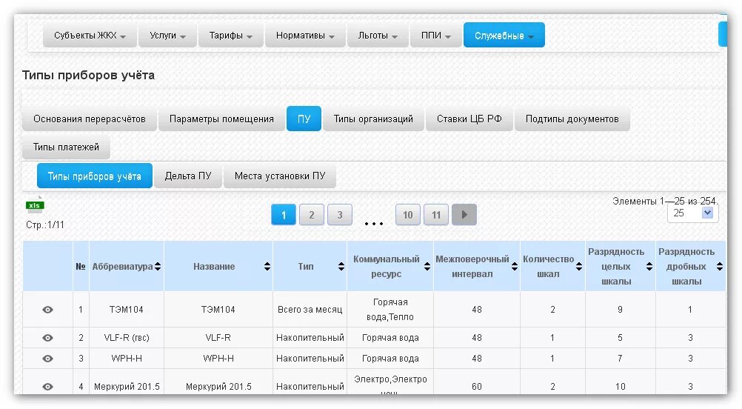Sort by Межповерочный интервал column arrows
The width and height of the screenshot is (742, 409).
click(515, 267)
